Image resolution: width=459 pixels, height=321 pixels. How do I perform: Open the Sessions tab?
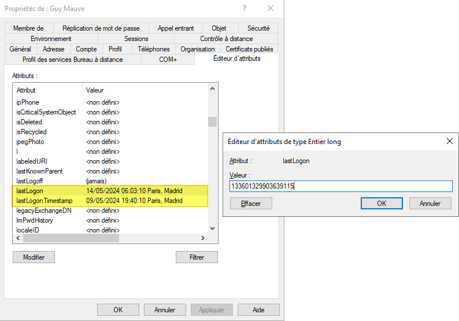[x=136, y=39]
